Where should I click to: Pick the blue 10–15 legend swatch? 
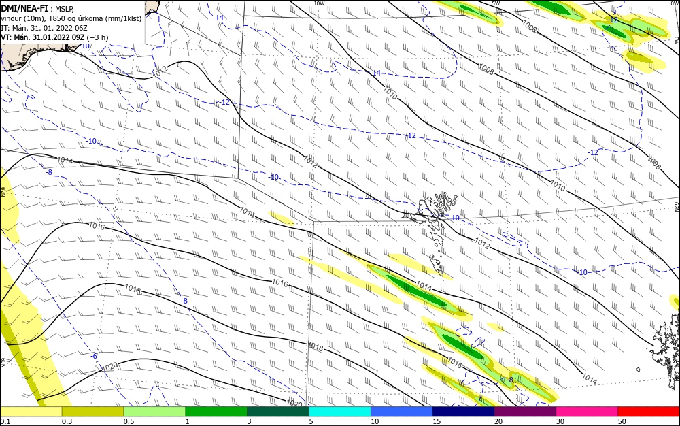pyautogui.click(x=402, y=412)
